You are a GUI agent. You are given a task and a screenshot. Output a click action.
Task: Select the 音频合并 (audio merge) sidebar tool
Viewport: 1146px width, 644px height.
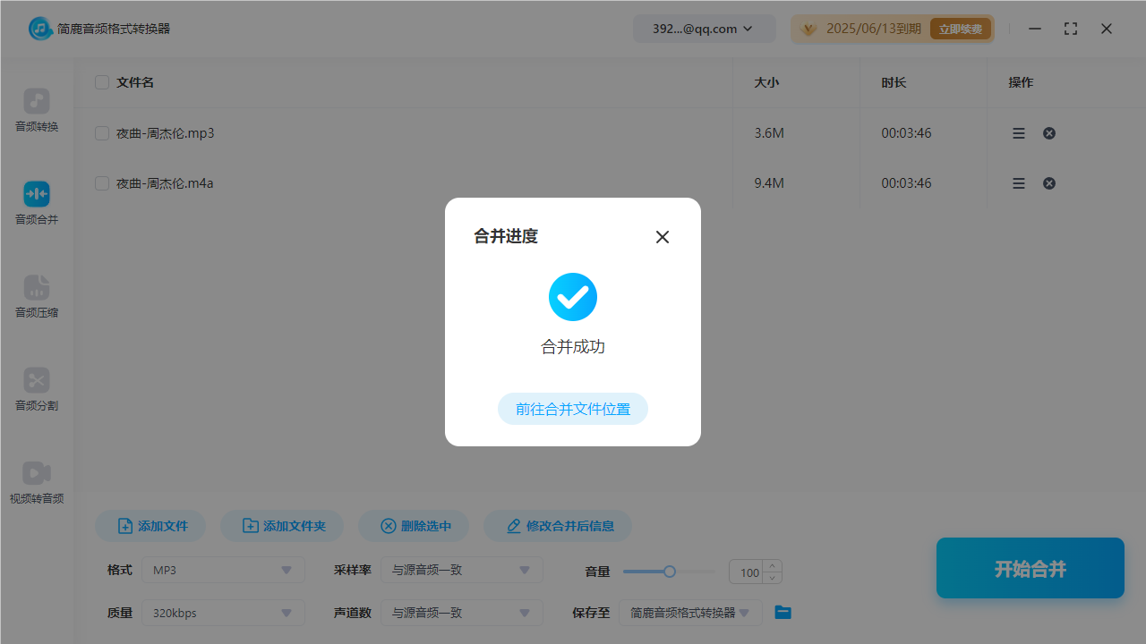[x=36, y=203]
